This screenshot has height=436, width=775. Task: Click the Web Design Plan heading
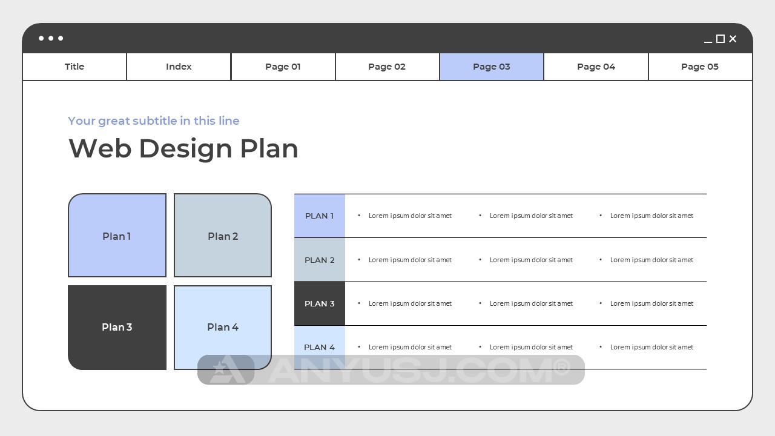[183, 148]
